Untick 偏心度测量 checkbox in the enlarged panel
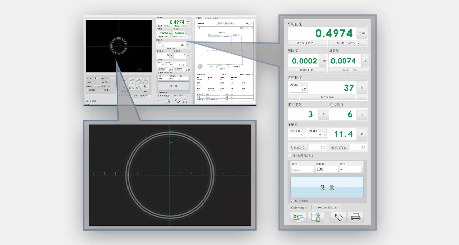 (x=292, y=201)
